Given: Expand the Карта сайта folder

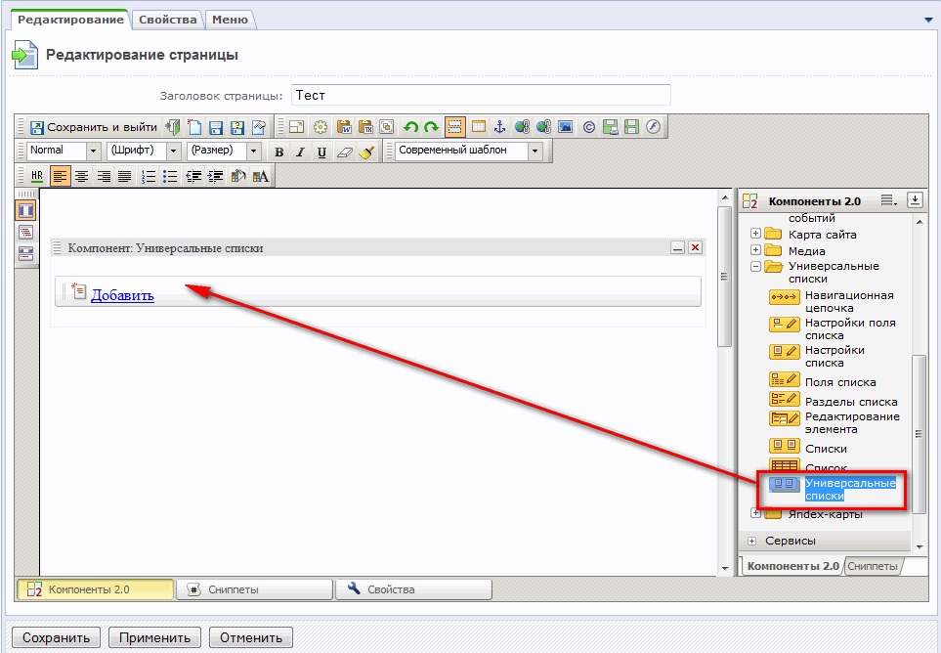Looking at the screenshot, I should pos(756,234).
